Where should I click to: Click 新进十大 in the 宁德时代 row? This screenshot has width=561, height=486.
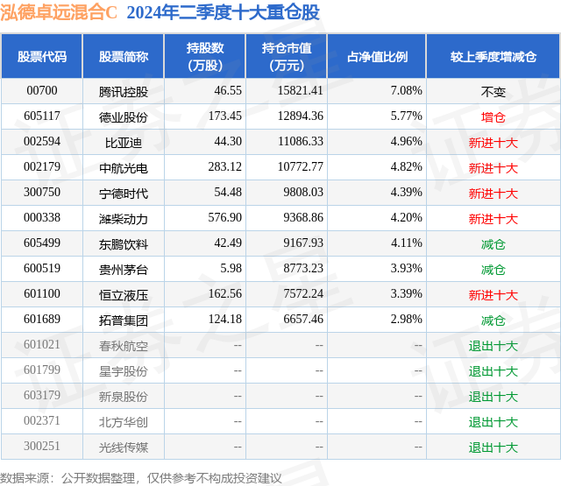click(x=494, y=194)
